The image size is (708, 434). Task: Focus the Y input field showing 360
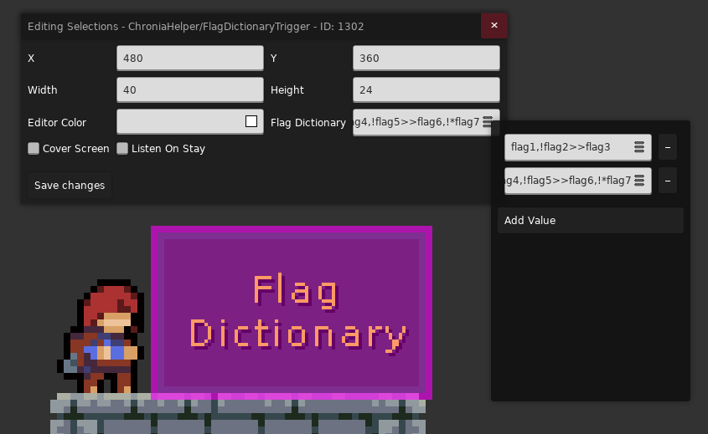point(426,59)
